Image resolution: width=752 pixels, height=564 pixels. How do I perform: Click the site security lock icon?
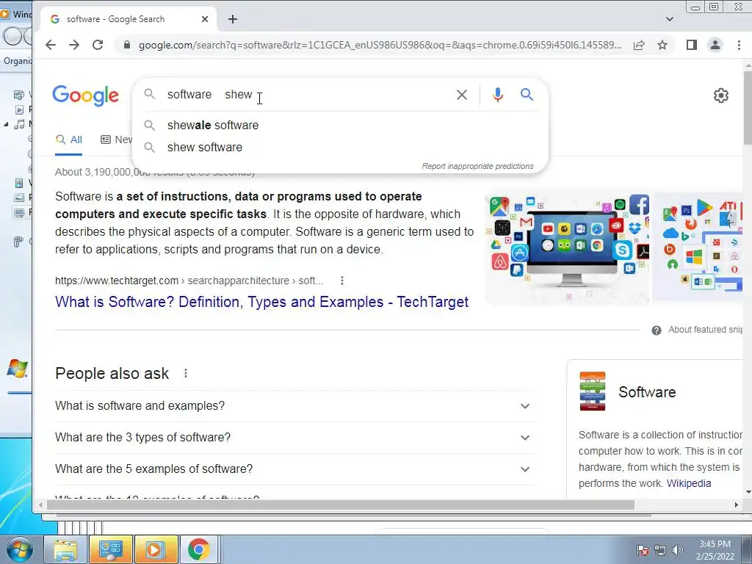[x=126, y=45]
